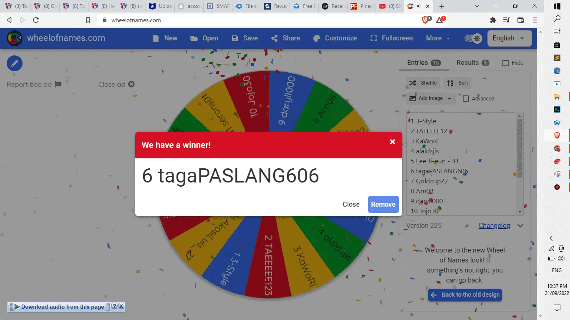Click inside the entries text box
Image resolution: width=570 pixels, height=320 pixels.
[x=462, y=164]
